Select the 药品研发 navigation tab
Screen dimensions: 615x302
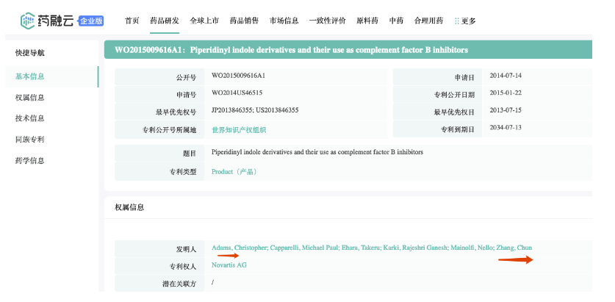[x=165, y=21]
